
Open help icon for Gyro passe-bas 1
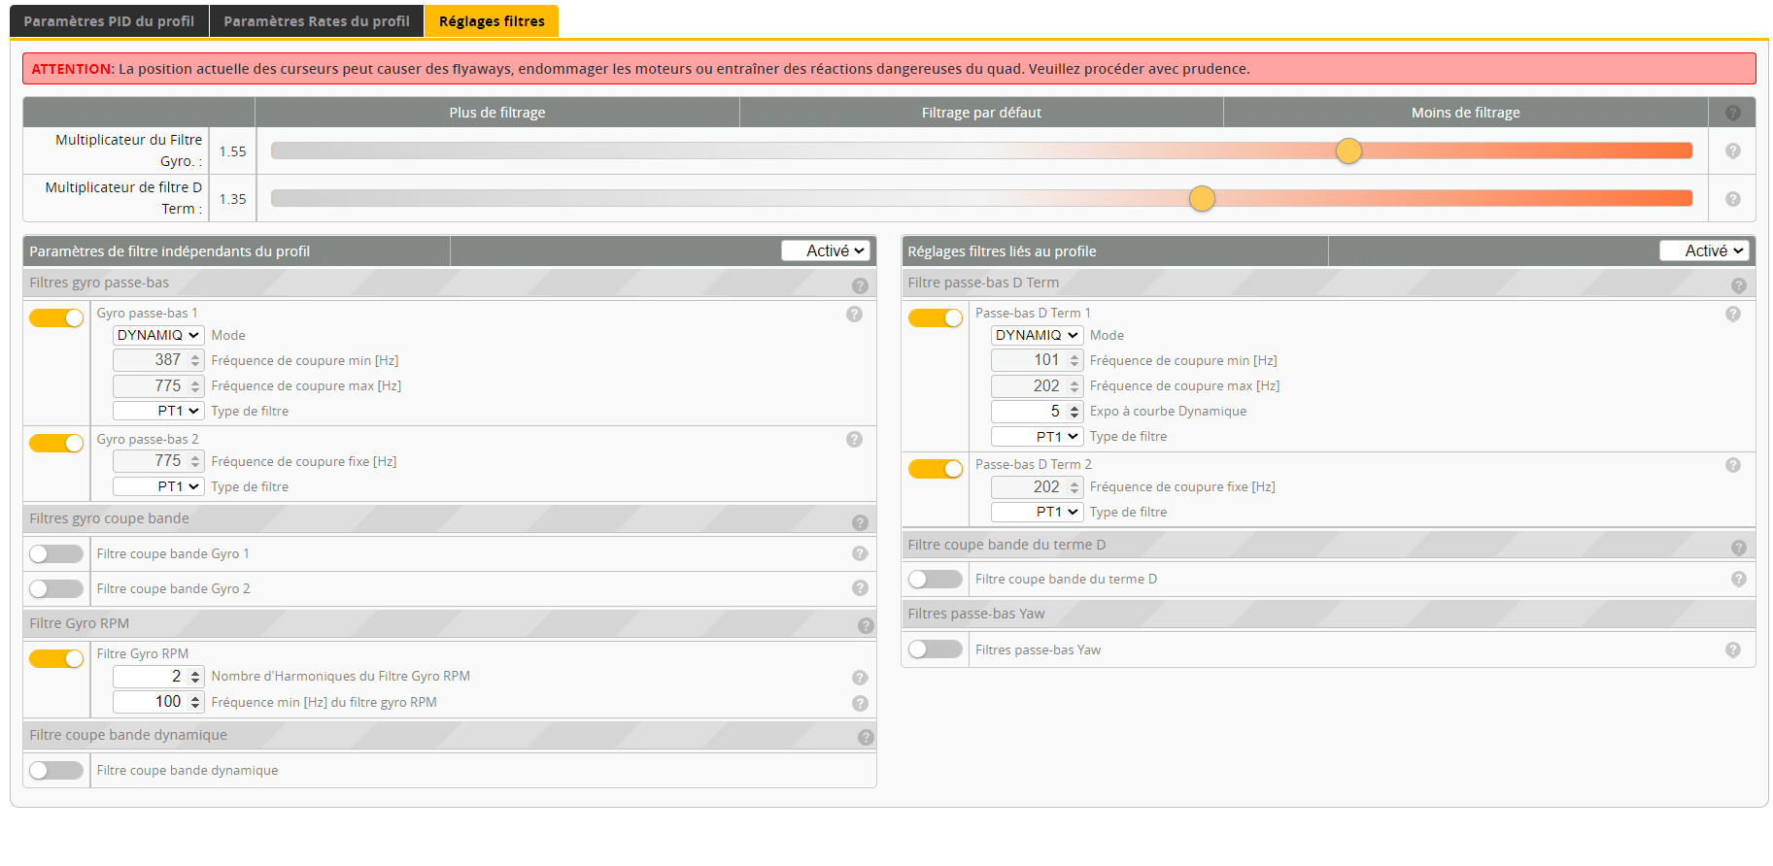[x=854, y=314]
